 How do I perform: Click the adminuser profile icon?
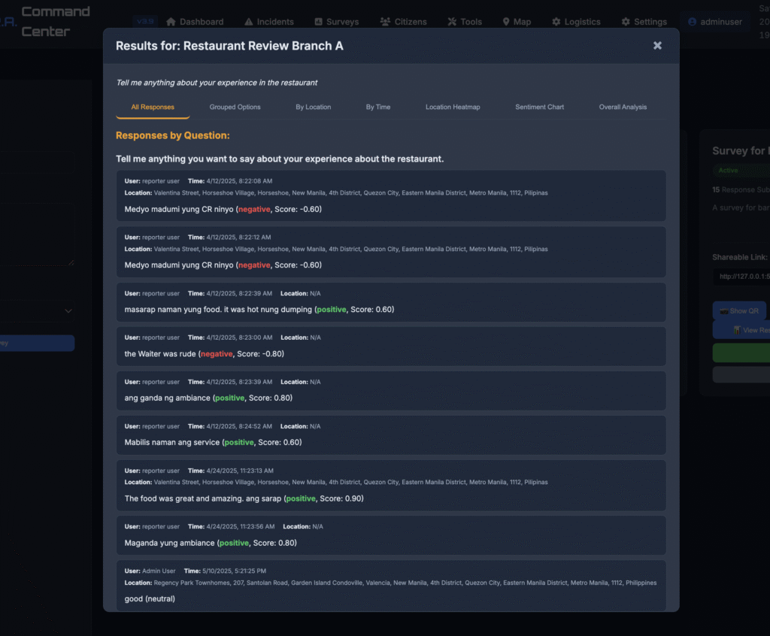pos(692,22)
